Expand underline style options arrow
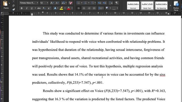The width and height of the screenshot is (182, 102). coord(35,8)
